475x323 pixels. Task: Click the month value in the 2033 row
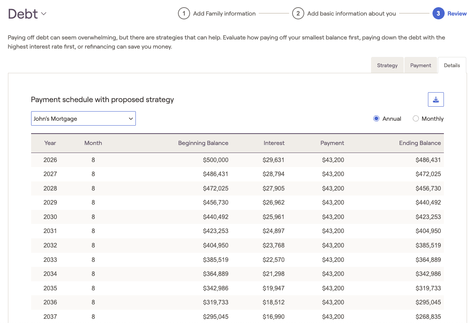[x=93, y=260]
